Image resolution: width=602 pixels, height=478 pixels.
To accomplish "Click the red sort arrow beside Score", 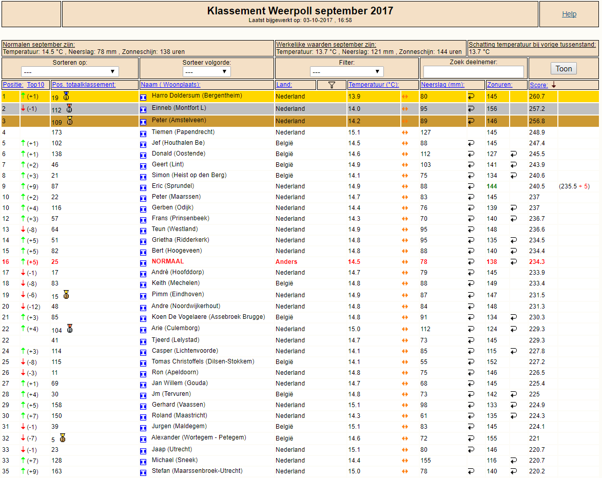I will point(554,85).
